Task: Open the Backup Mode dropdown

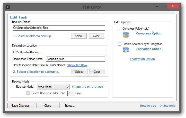Action: [x=53, y=87]
